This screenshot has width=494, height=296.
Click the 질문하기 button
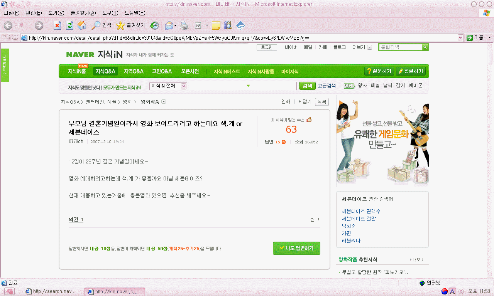[x=379, y=71]
